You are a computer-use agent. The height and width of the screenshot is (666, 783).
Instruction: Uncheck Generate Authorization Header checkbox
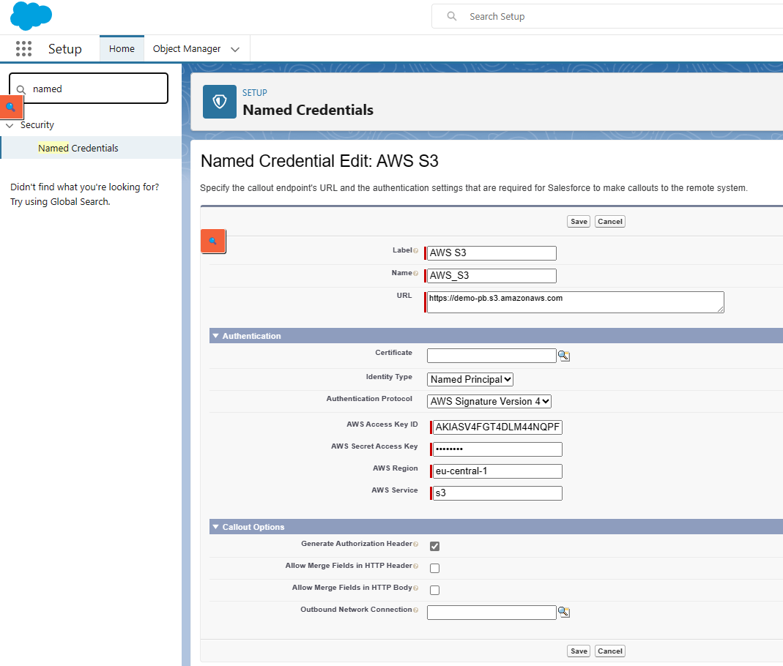pyautogui.click(x=434, y=546)
